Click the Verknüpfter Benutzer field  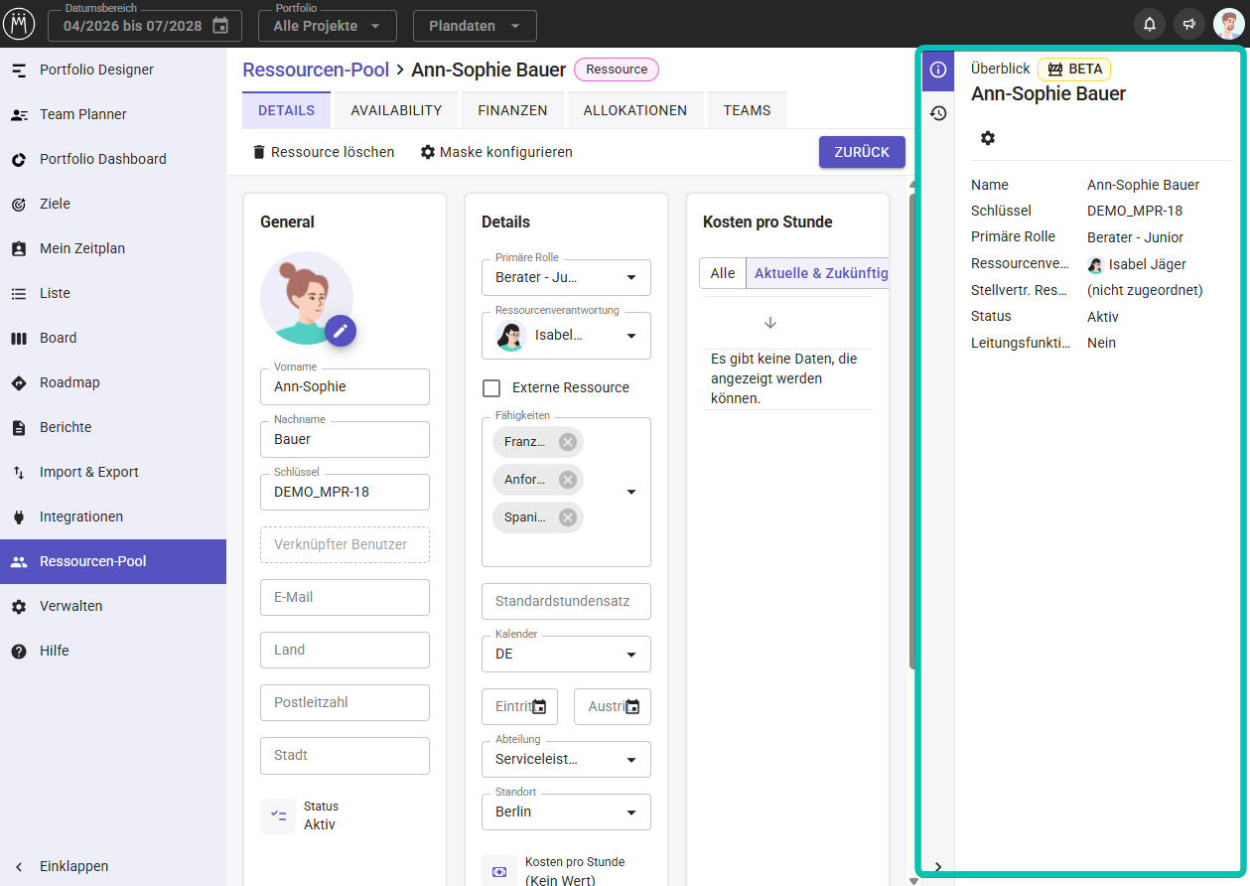tap(345, 544)
